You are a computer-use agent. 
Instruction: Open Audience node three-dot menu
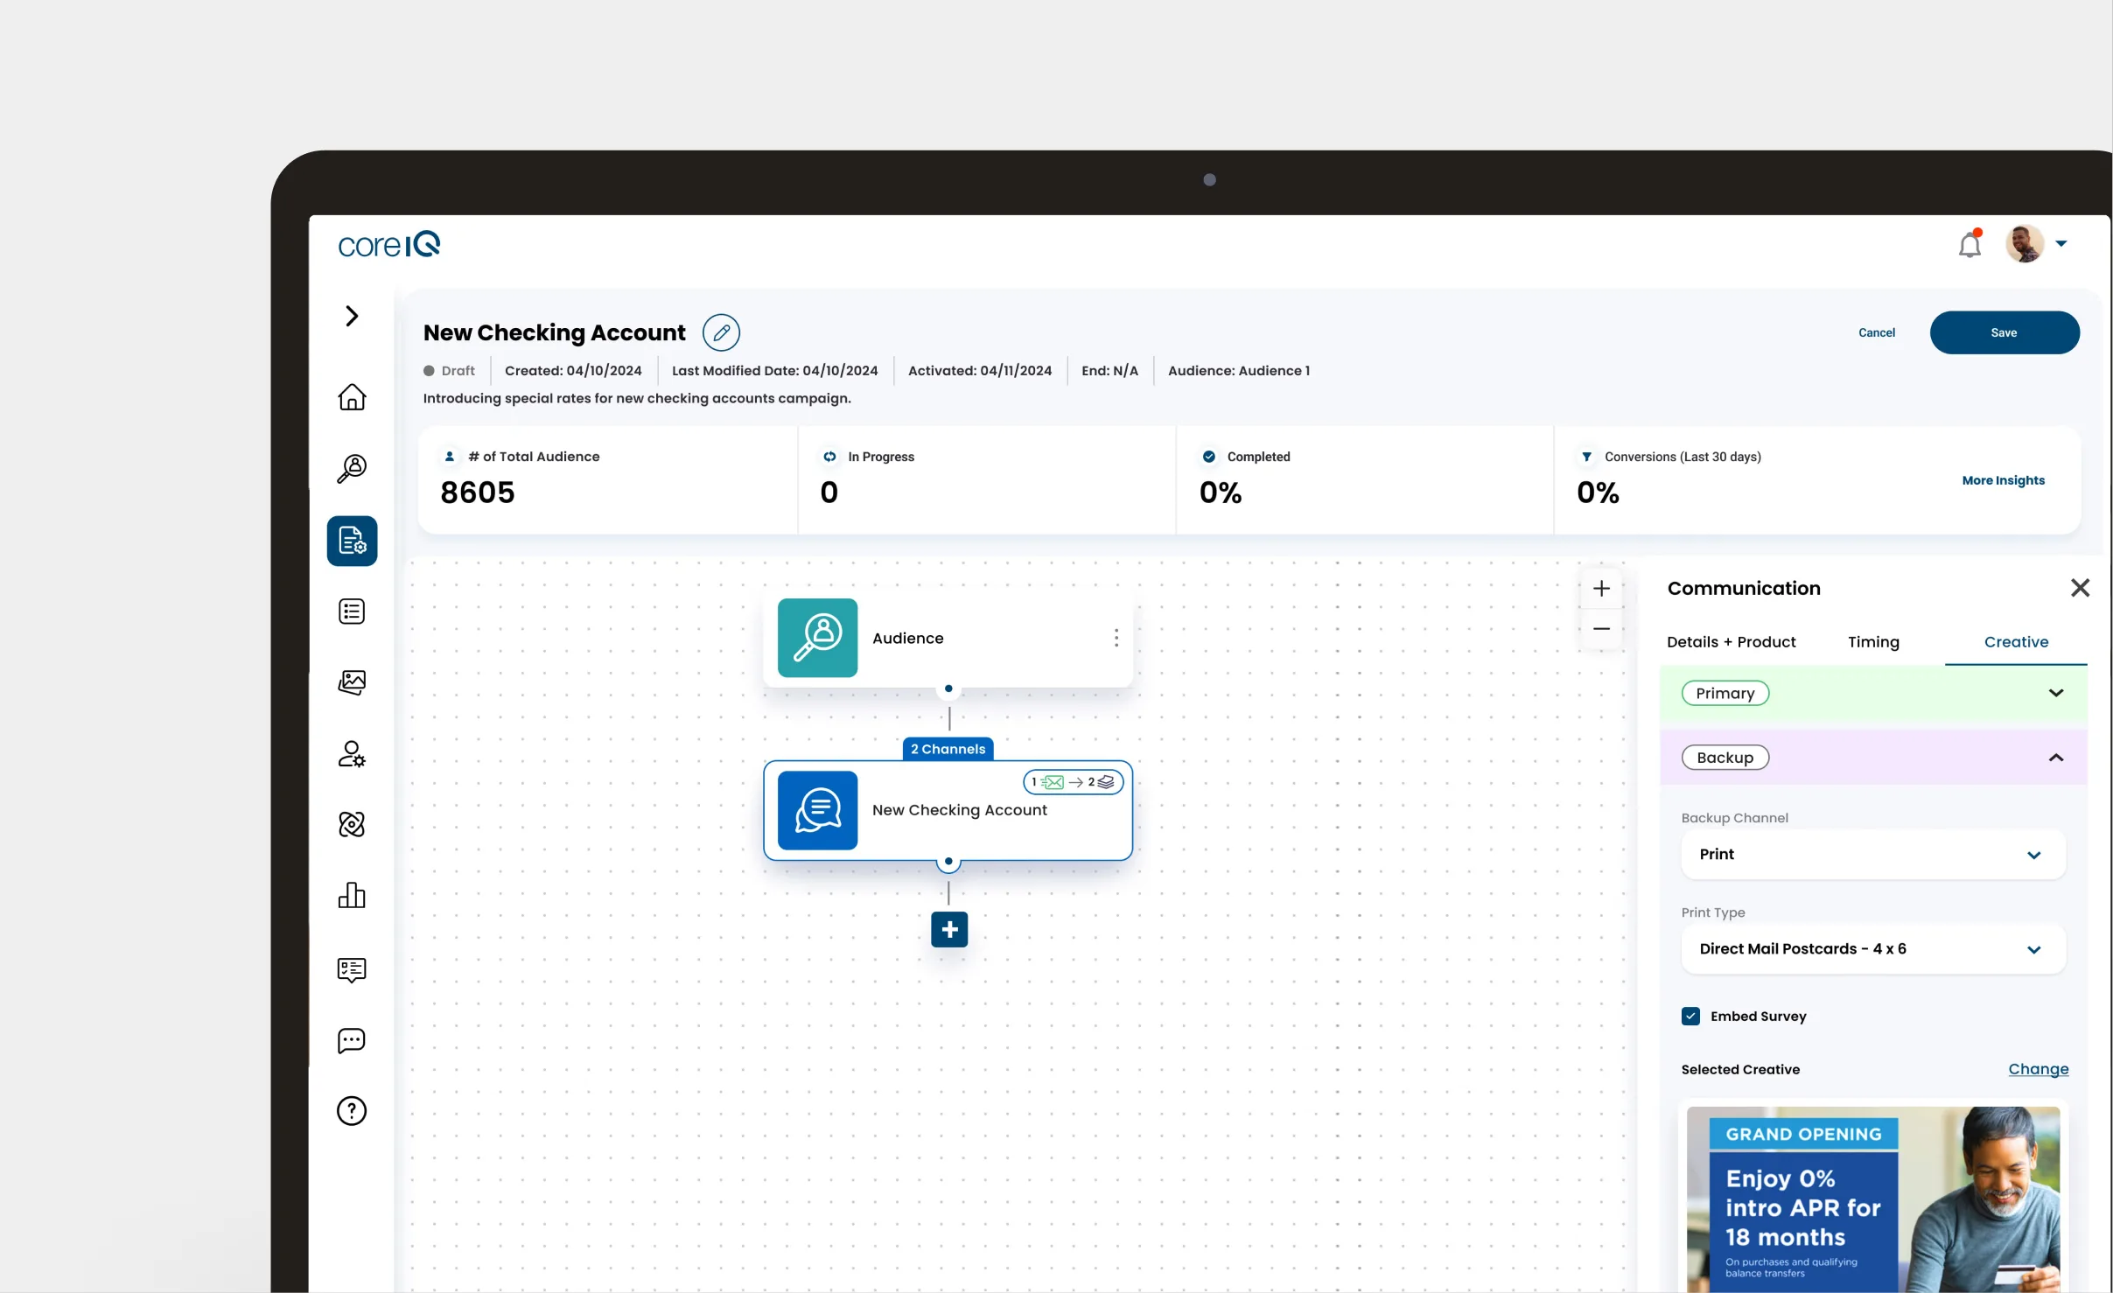click(x=1116, y=638)
